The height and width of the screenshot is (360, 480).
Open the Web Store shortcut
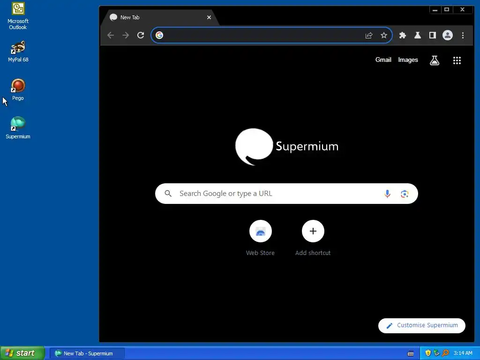[x=261, y=238]
